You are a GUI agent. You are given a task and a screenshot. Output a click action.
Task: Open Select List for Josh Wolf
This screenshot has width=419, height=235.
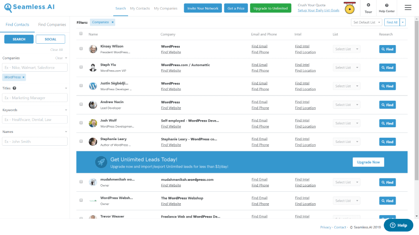click(346, 123)
